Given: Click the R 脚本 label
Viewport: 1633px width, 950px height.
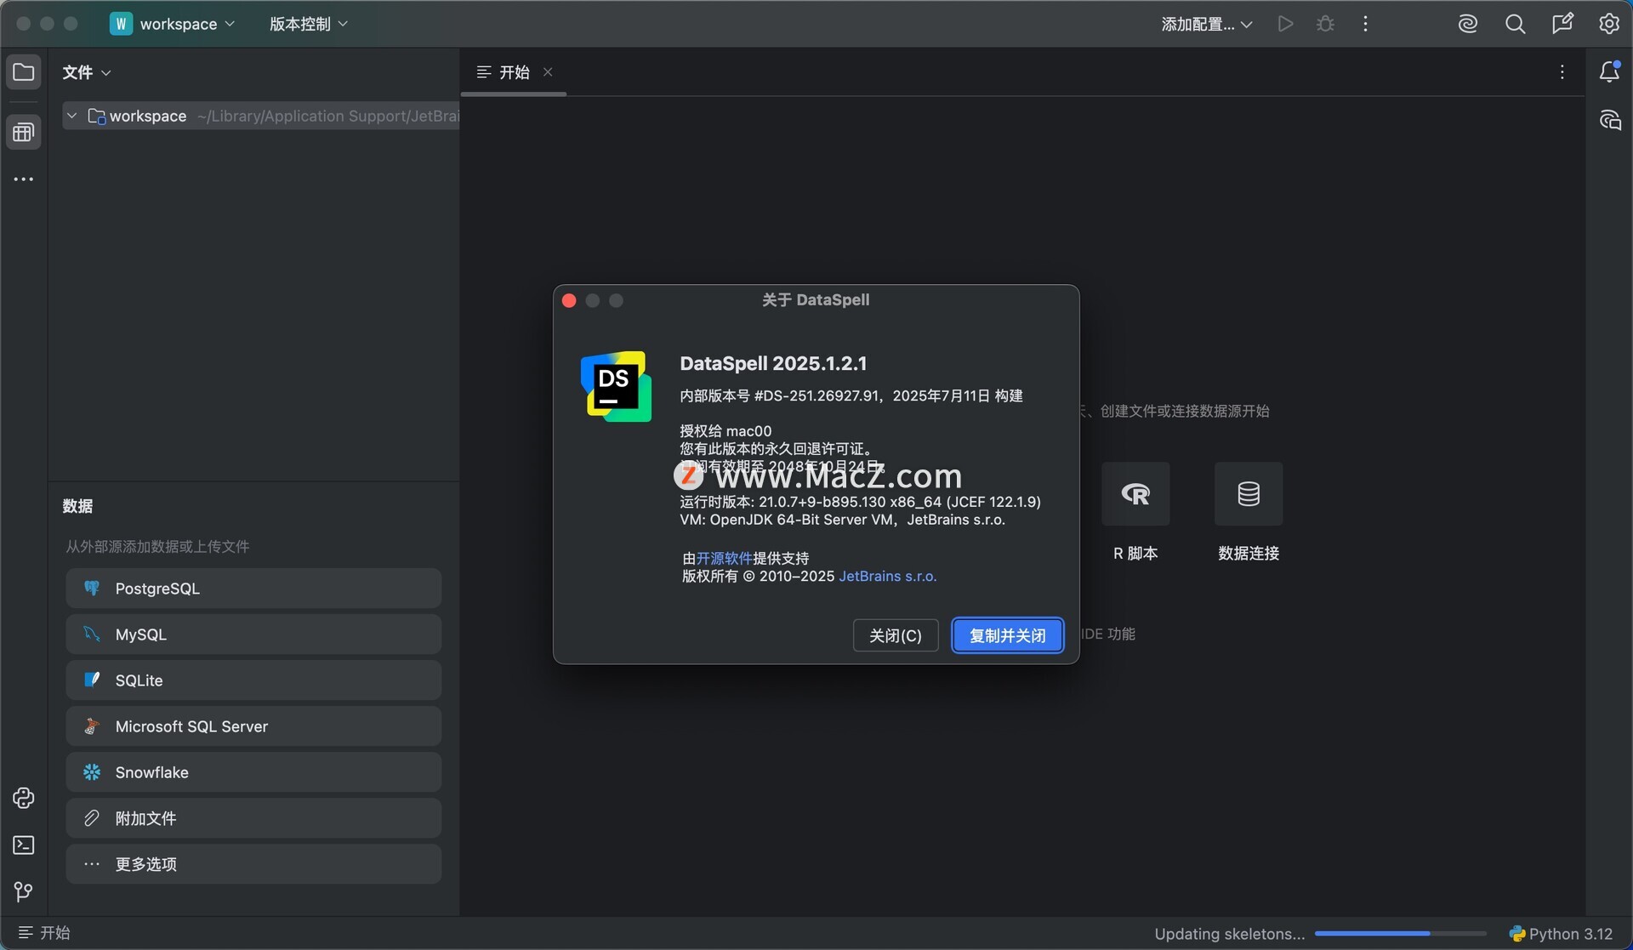Looking at the screenshot, I should coord(1135,554).
